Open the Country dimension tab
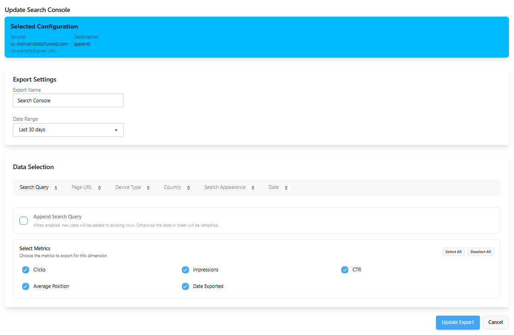This screenshot has width=514, height=335. tap(172, 187)
